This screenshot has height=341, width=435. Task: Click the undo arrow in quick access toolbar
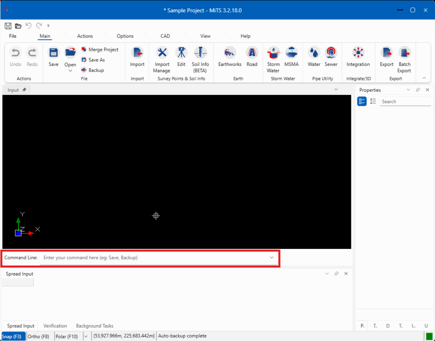tap(28, 26)
